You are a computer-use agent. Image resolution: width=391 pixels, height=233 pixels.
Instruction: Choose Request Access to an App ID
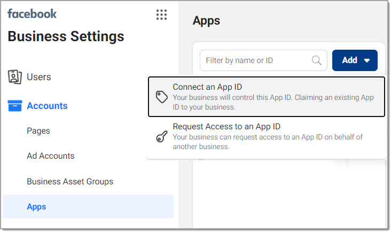(x=267, y=136)
